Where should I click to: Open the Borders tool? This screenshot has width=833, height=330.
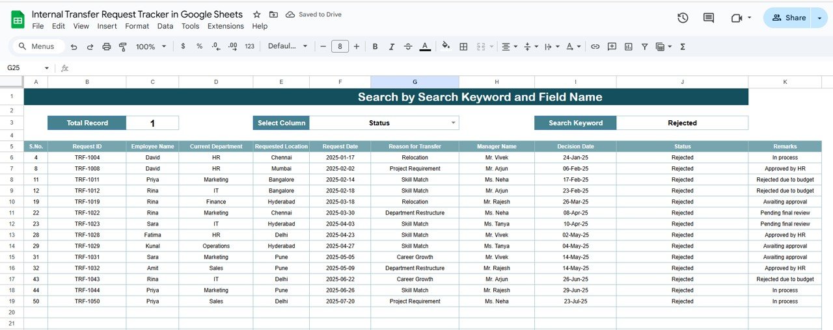coord(463,47)
